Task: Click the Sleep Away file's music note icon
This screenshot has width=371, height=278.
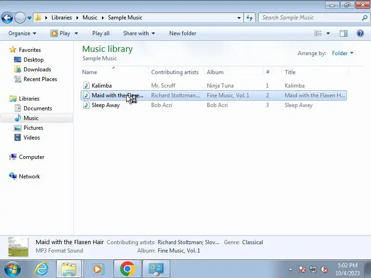Action: pyautogui.click(x=86, y=105)
